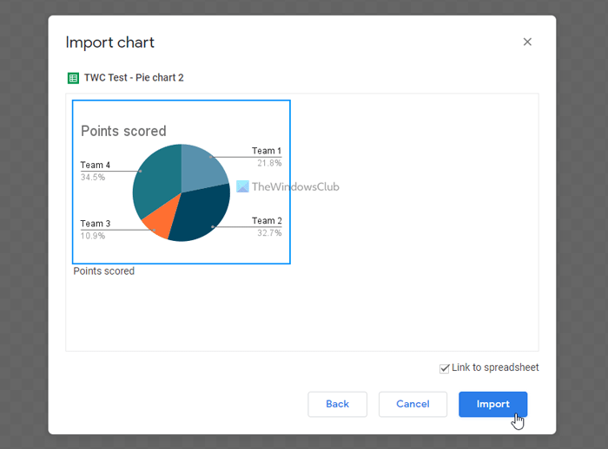Screen dimensions: 608x449
Task: Click the Import chart dialog heading
Action: click(110, 42)
